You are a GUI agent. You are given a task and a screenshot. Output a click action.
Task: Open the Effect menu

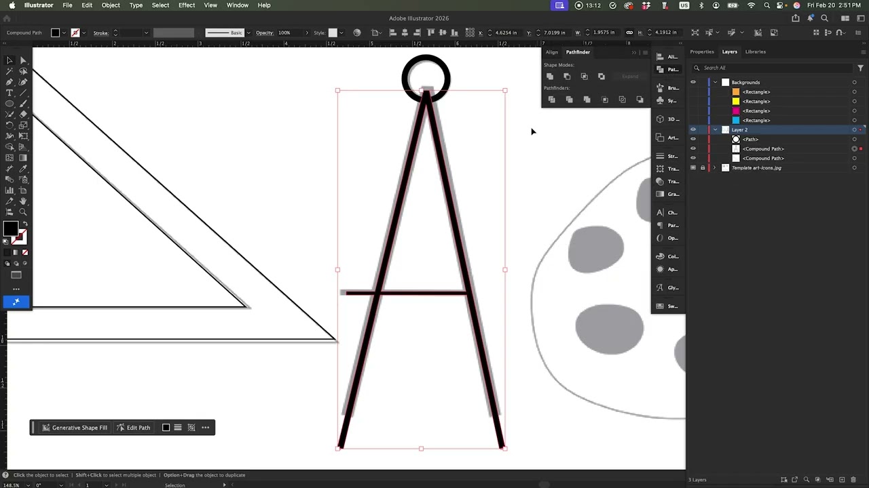click(x=187, y=5)
